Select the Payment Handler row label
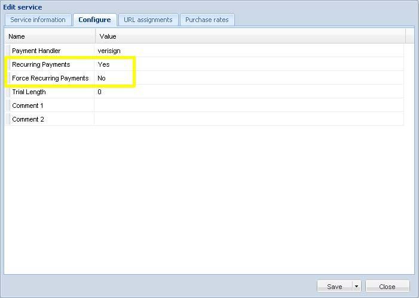Image resolution: width=419 pixels, height=298 pixels. click(x=36, y=51)
